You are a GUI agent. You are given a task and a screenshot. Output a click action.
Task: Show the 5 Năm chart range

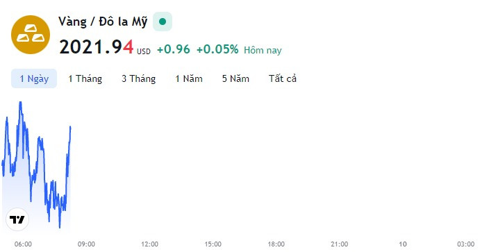pyautogui.click(x=235, y=78)
